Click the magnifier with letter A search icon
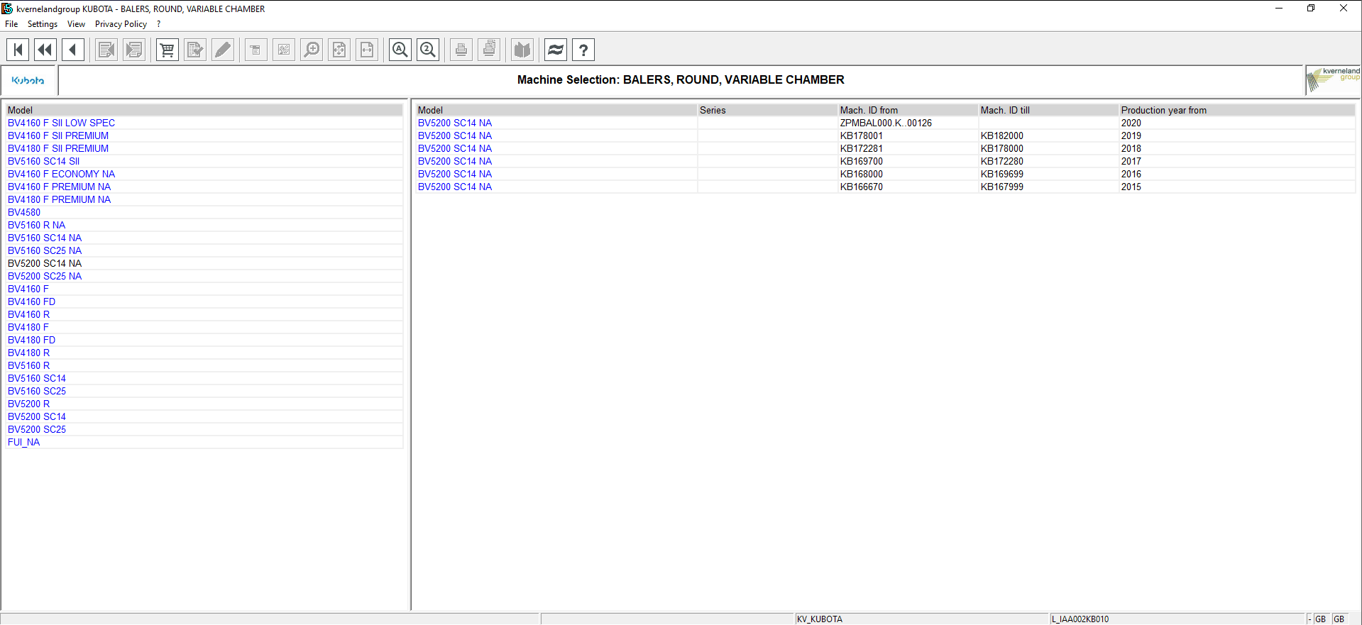This screenshot has height=625, width=1362. 400,50
